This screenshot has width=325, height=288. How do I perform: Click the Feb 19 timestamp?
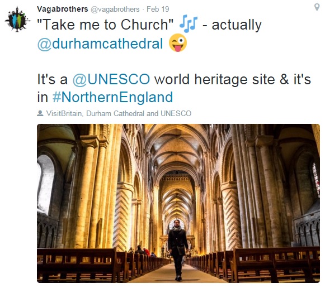(158, 9)
